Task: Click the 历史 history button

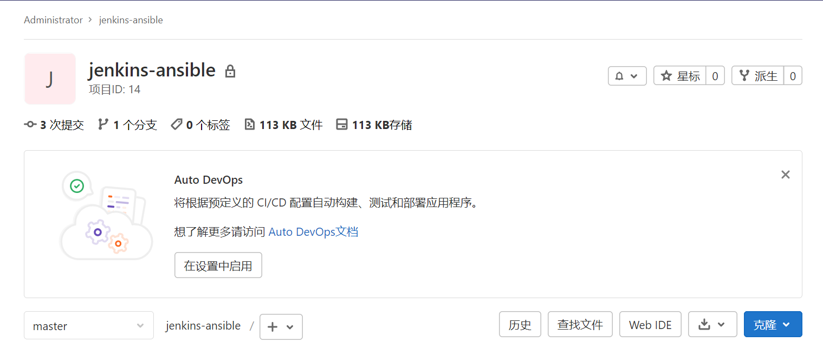Action: point(520,324)
